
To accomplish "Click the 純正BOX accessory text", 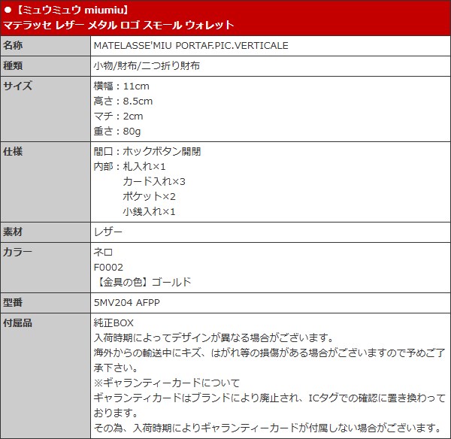I will 114,323.
